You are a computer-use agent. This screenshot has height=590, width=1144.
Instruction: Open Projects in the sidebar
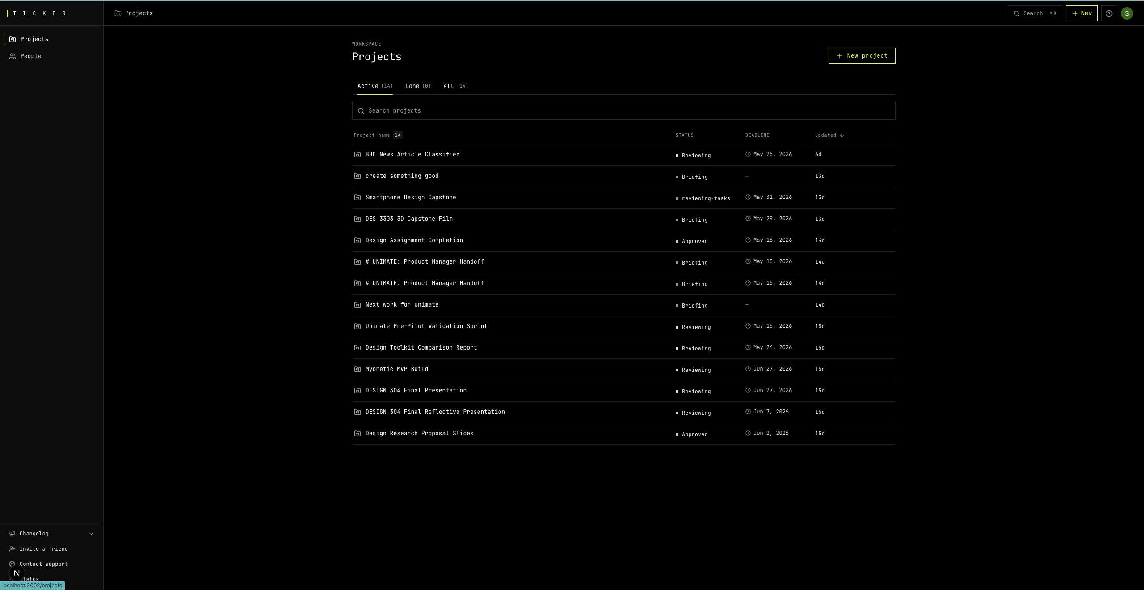51,39
